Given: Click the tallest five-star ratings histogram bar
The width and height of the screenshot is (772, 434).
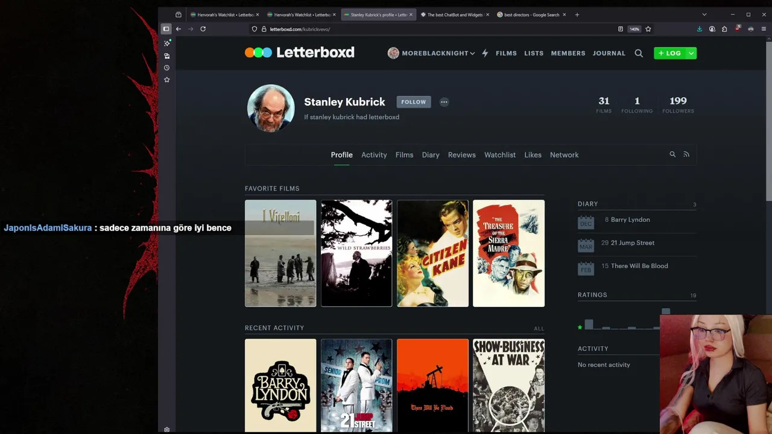Looking at the screenshot, I should click(665, 312).
